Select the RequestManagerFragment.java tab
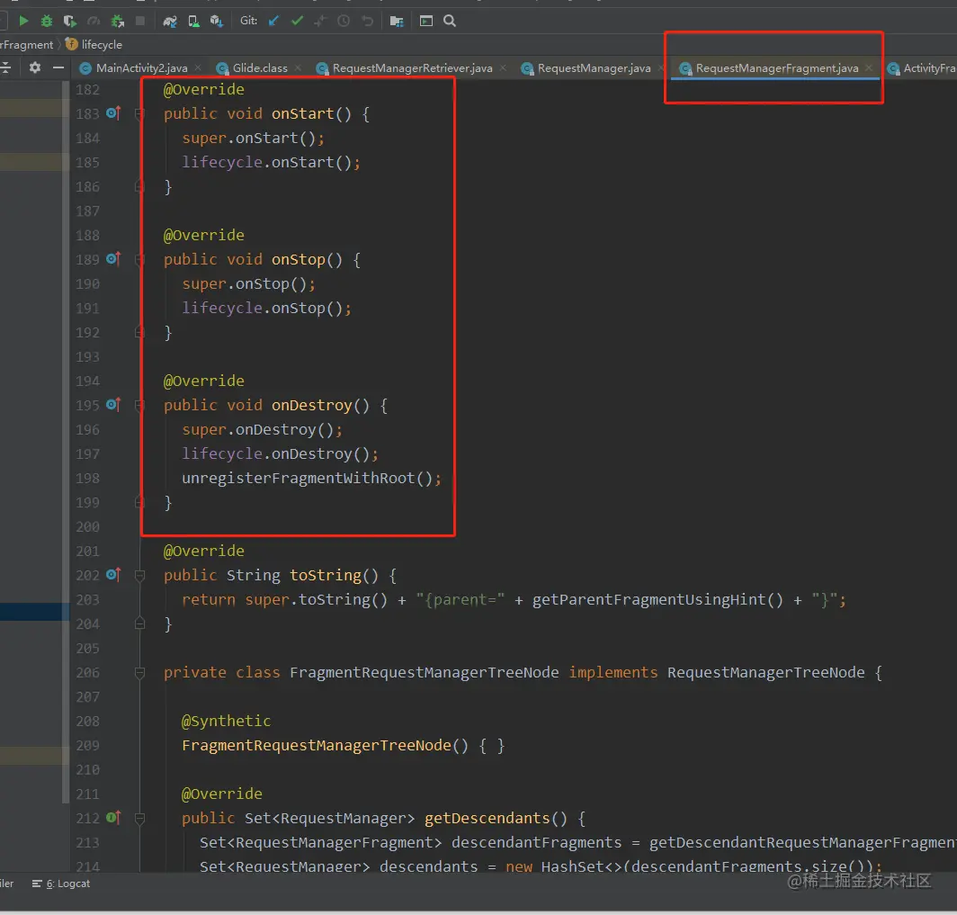The height and width of the screenshot is (915, 957). [776, 68]
